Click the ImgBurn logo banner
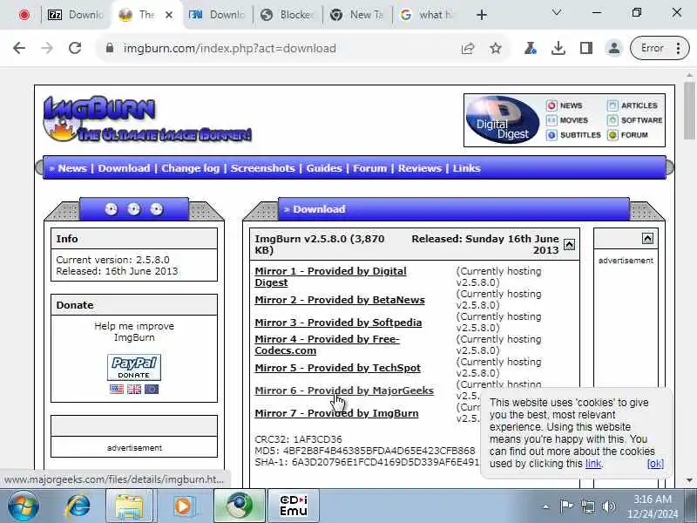The width and height of the screenshot is (697, 523). [x=147, y=119]
